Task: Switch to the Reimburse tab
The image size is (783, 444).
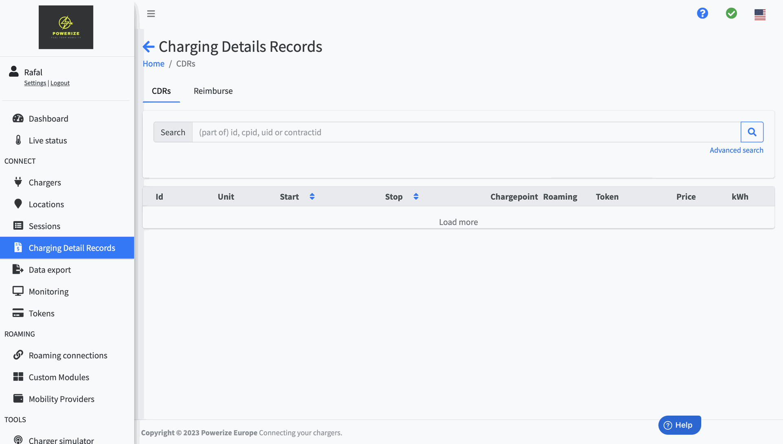Action: [x=213, y=91]
